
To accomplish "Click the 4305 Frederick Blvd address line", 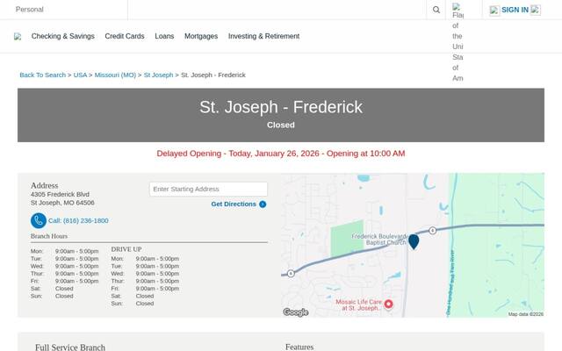I will point(60,194).
